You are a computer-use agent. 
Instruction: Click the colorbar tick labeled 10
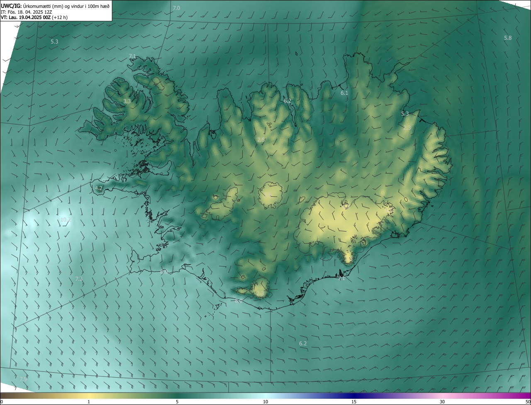click(265, 402)
